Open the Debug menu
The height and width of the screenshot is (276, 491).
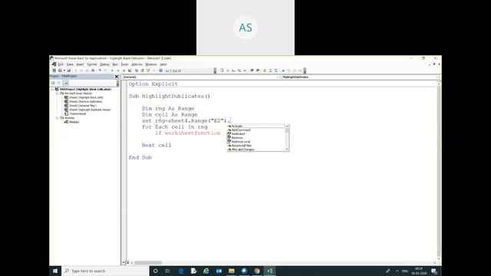tap(104, 64)
